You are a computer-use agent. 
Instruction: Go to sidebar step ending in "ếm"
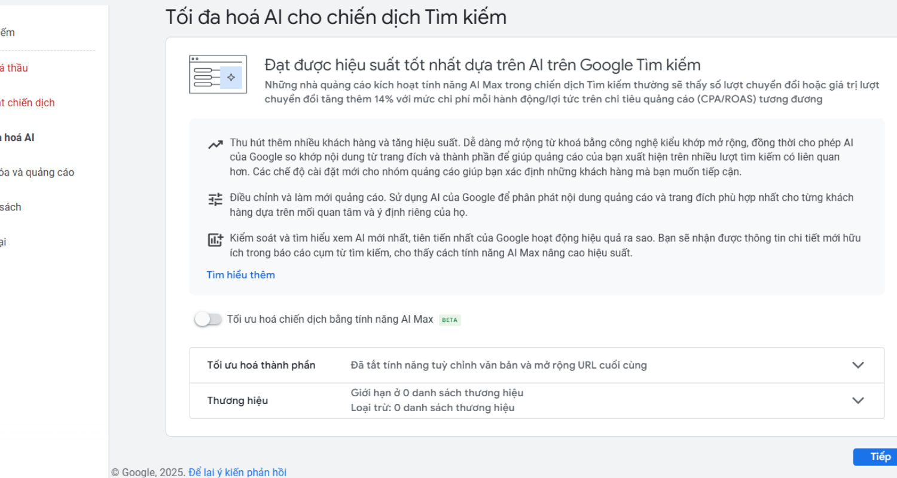(x=8, y=32)
